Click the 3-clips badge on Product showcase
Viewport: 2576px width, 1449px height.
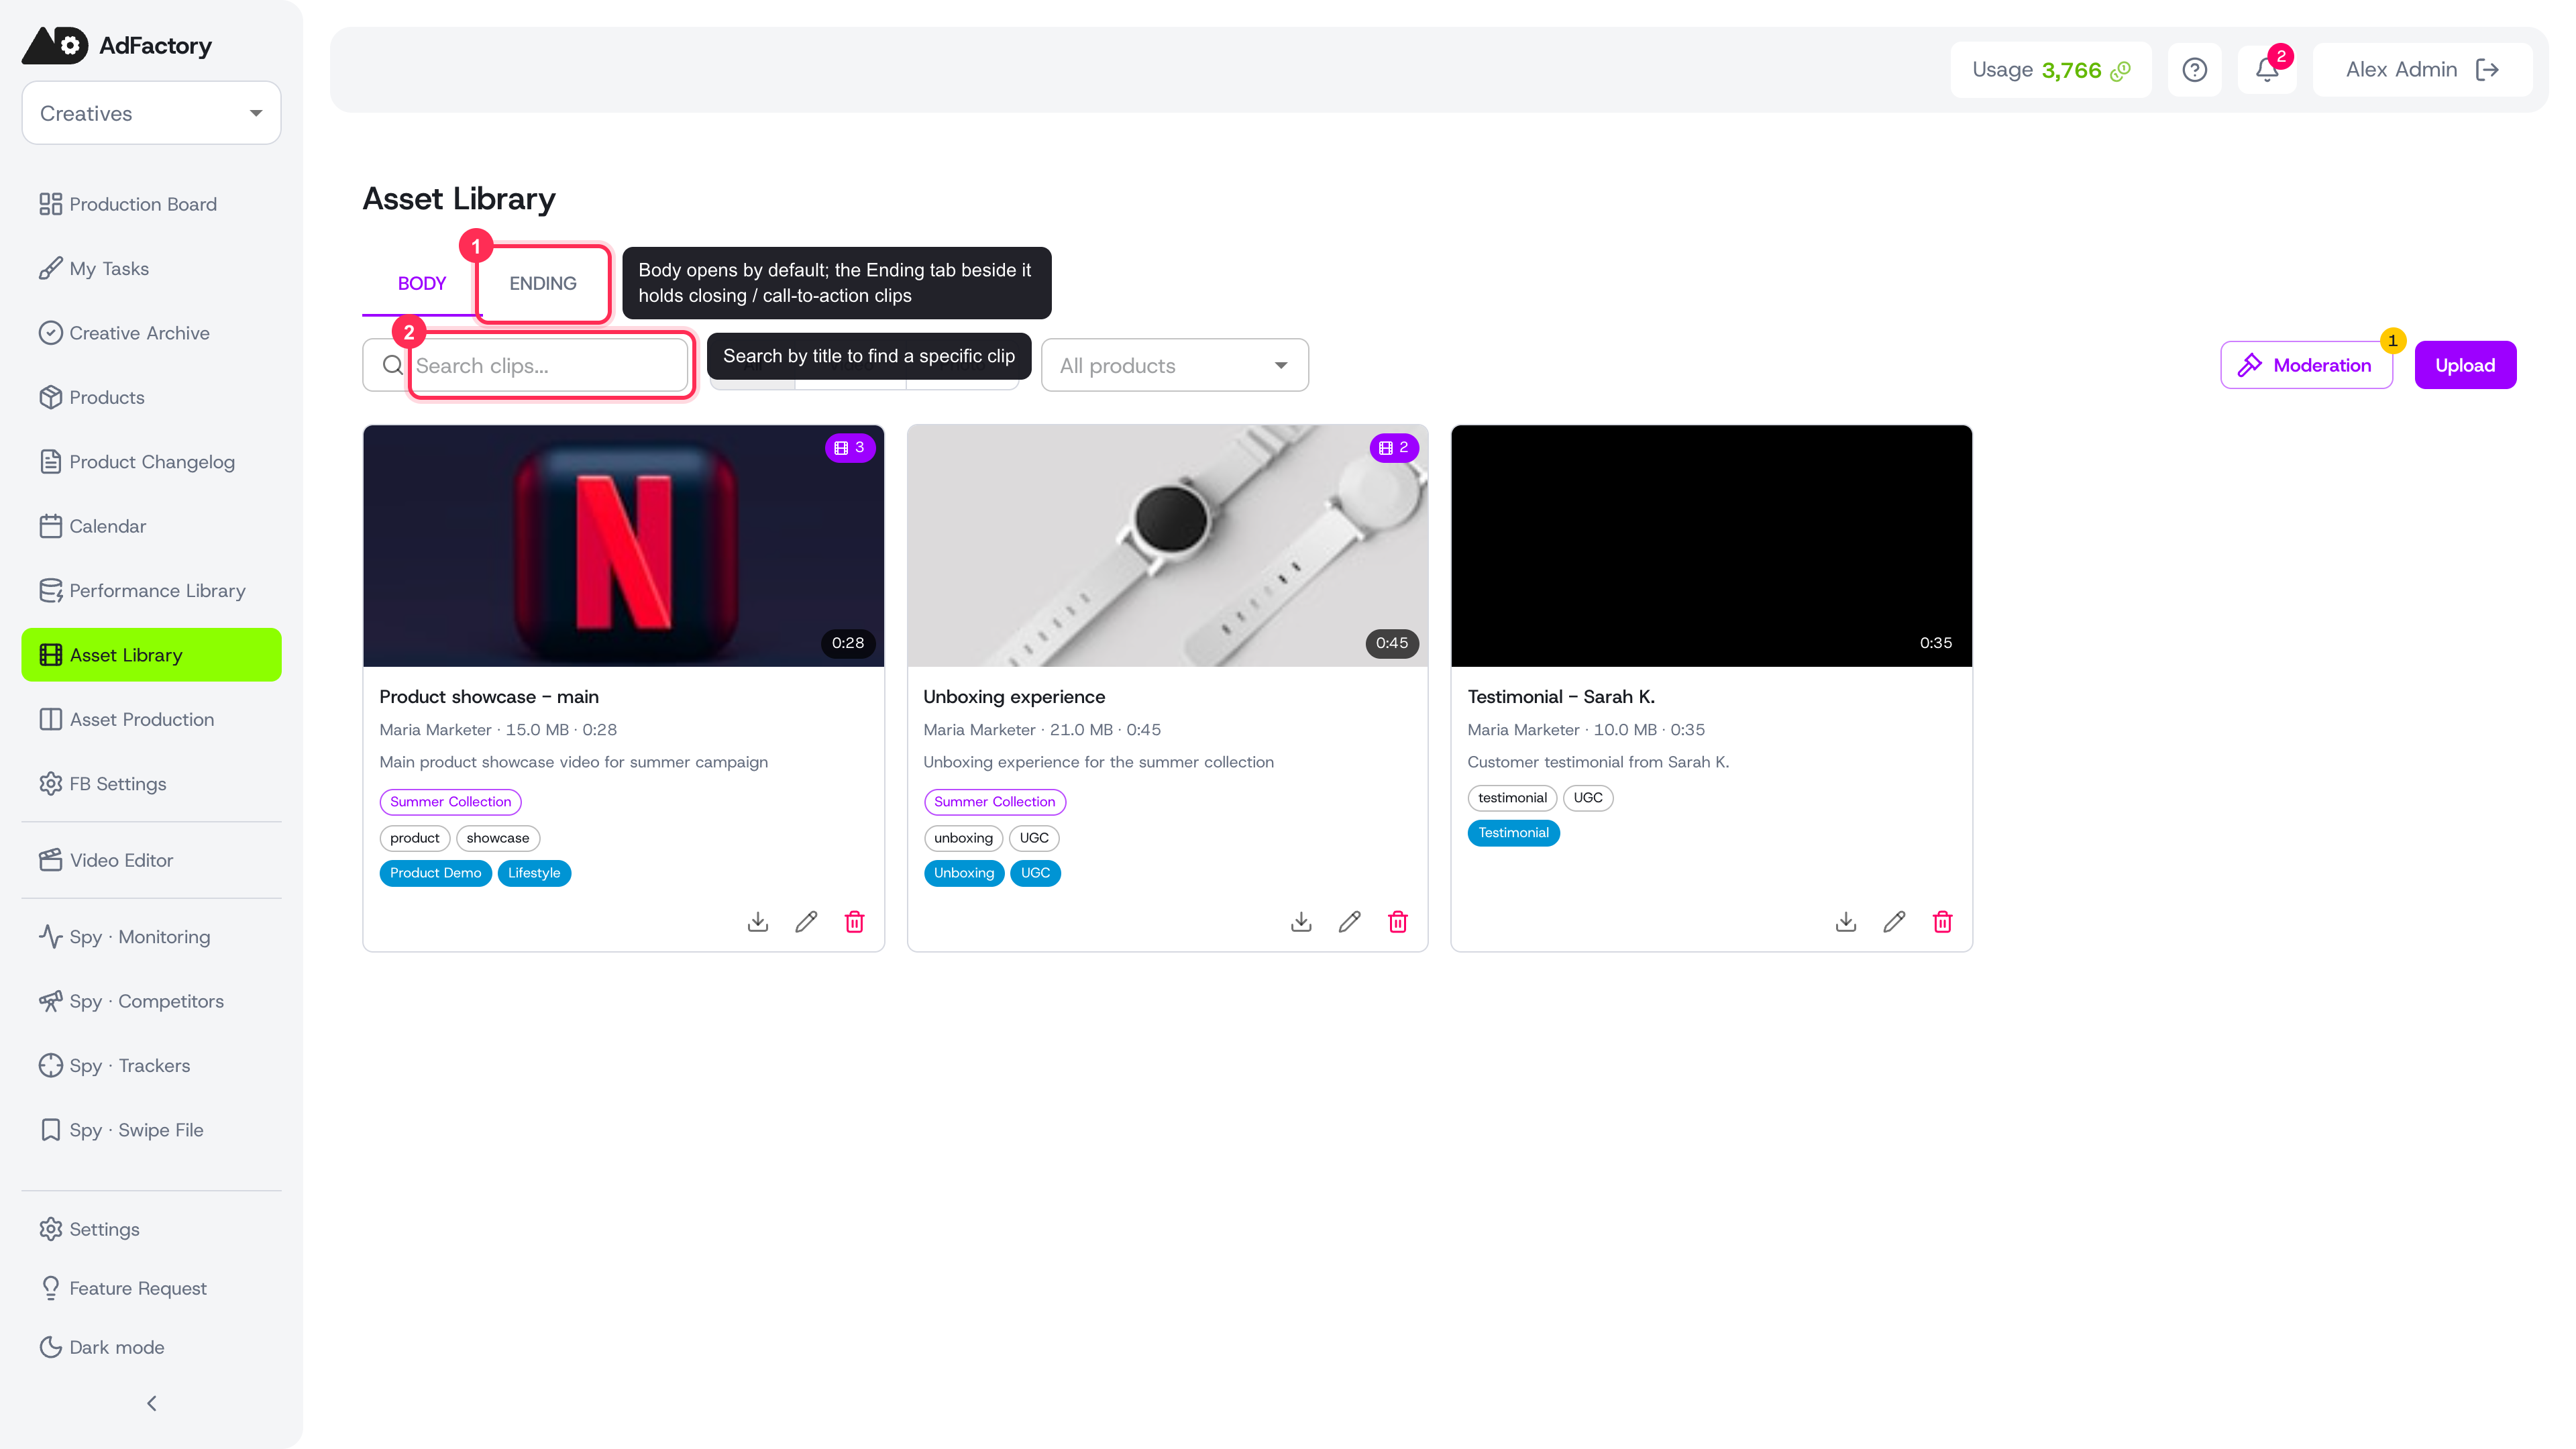(850, 448)
